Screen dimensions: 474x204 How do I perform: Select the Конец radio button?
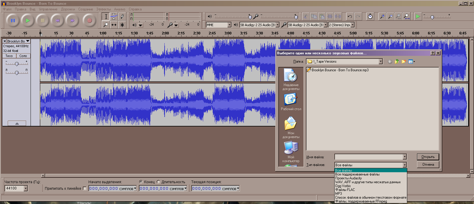[141, 182]
